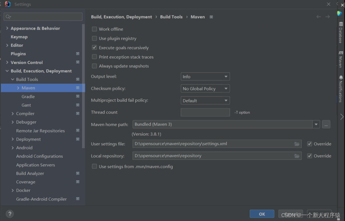This screenshot has height=221, width=345.
Task: Toggle Override for Local repository
Action: click(x=310, y=156)
